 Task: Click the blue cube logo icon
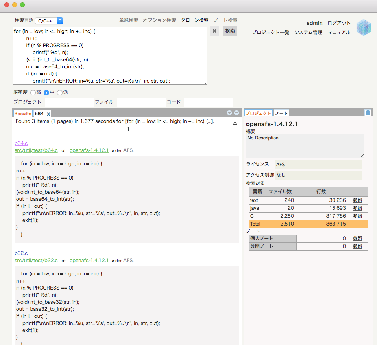coord(363,28)
